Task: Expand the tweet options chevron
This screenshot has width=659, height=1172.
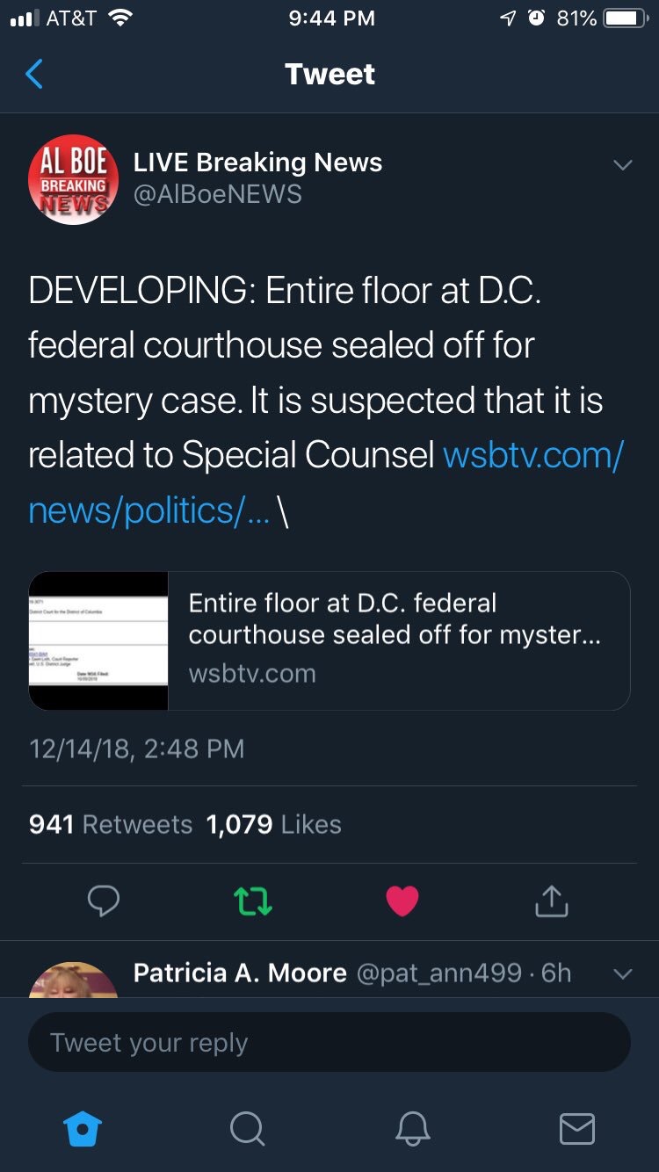Action: coord(622,165)
